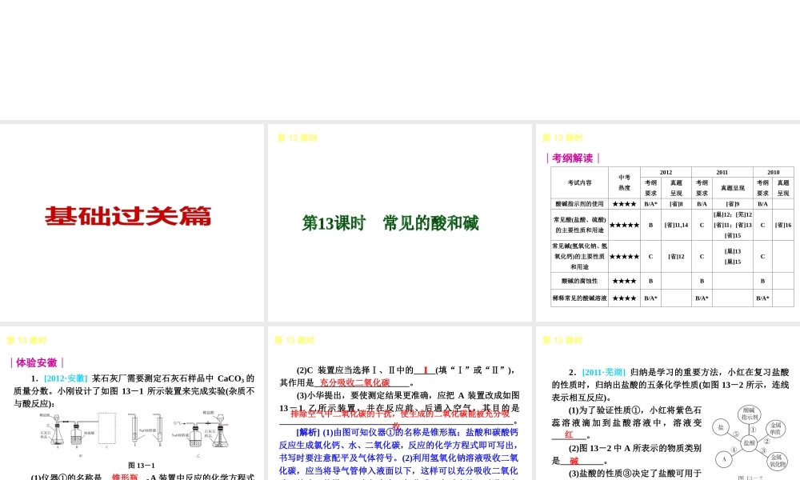This screenshot has height=480, width=800.
Task: Click the [省]11,14 table cell
Action: pos(676,225)
